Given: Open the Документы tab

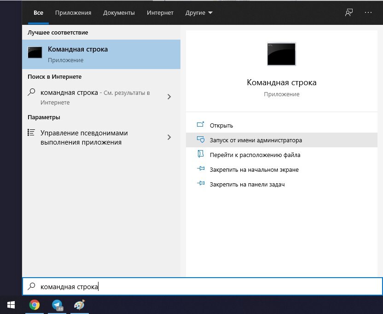Looking at the screenshot, I should click(119, 13).
